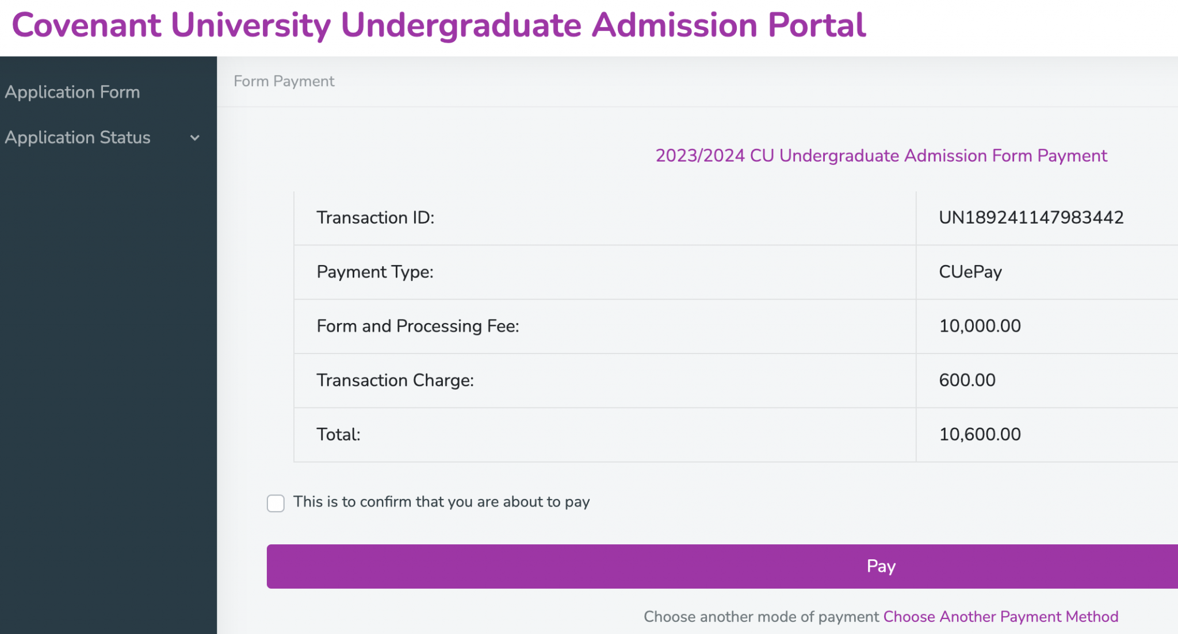Click the 'about to pay' confirmation label
The width and height of the screenshot is (1178, 634).
[441, 502]
